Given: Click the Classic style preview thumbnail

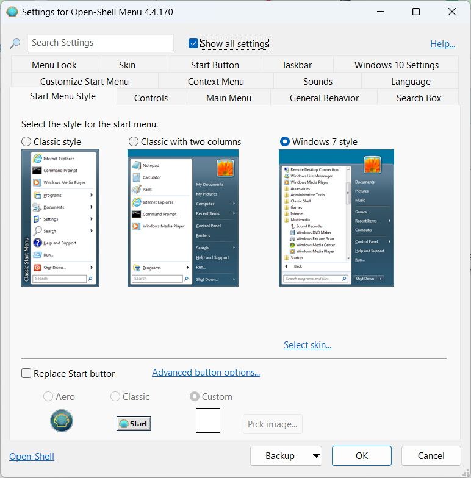Looking at the screenshot, I should [x=60, y=218].
